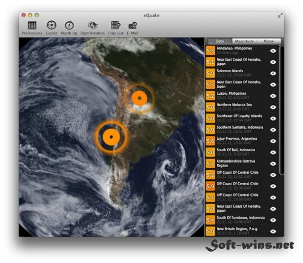
Task: Toggle eye icon for Mindanao, Philippines
Action: [273, 51]
